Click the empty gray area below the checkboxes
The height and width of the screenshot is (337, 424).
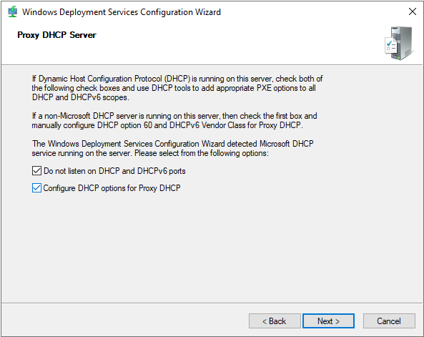[x=212, y=243]
